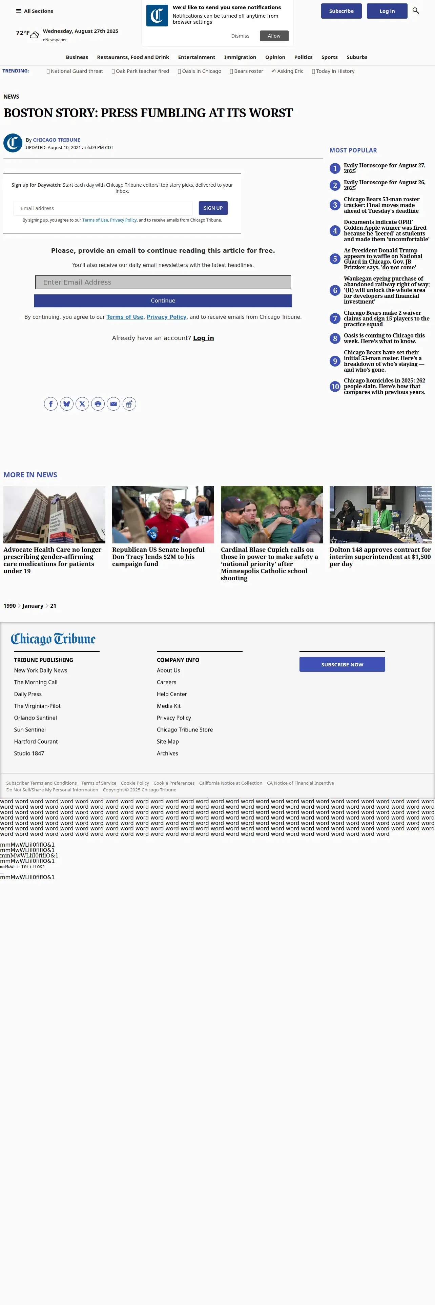The height and width of the screenshot is (1305, 435).
Task: Click the 1990 breadcrumb link
Action: tap(9, 606)
